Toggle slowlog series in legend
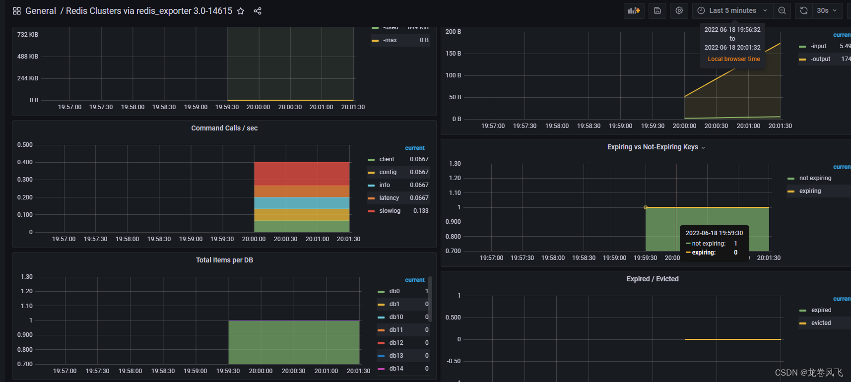The height and width of the screenshot is (382, 851). tap(390, 211)
